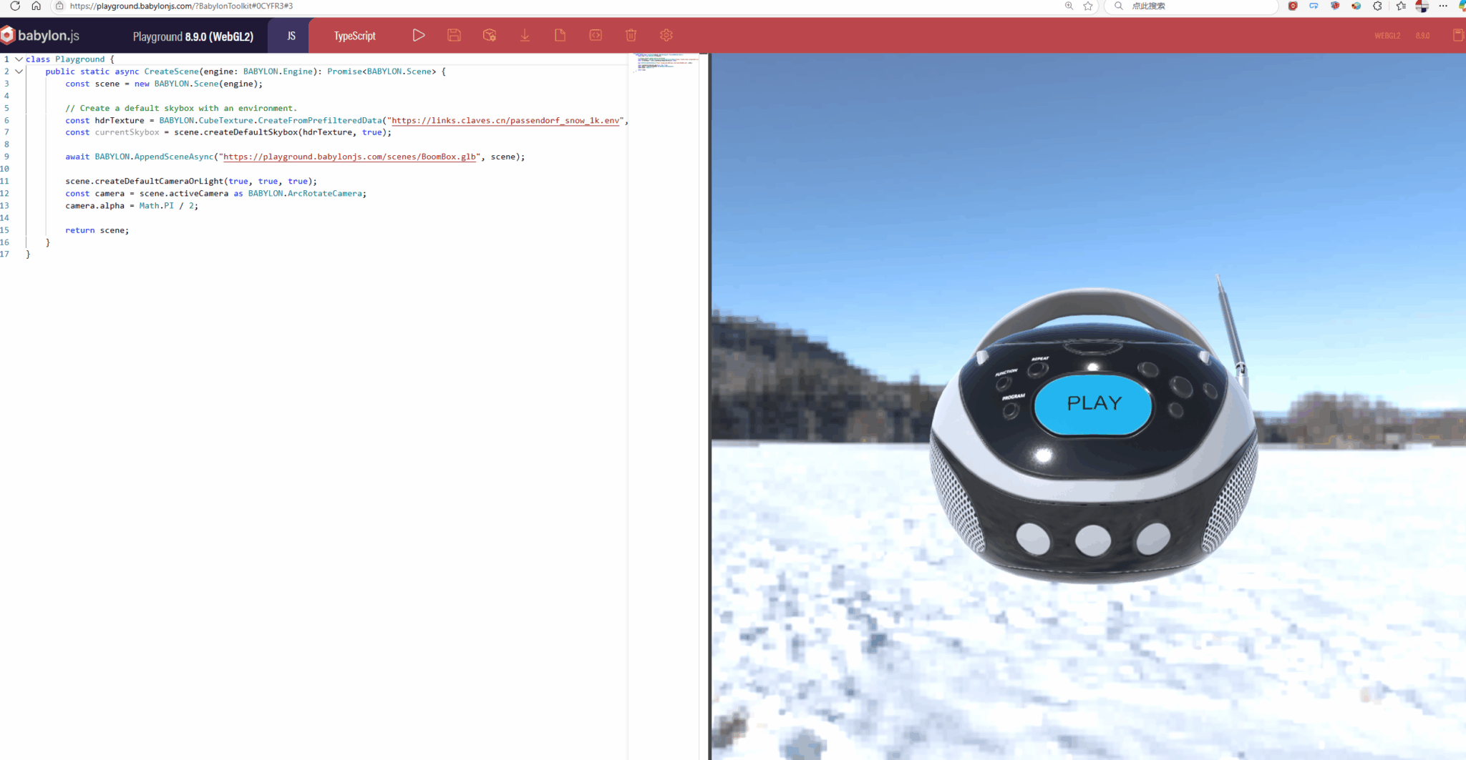Open the WEBGL2 engine dropdown
1466x760 pixels.
coord(1387,36)
